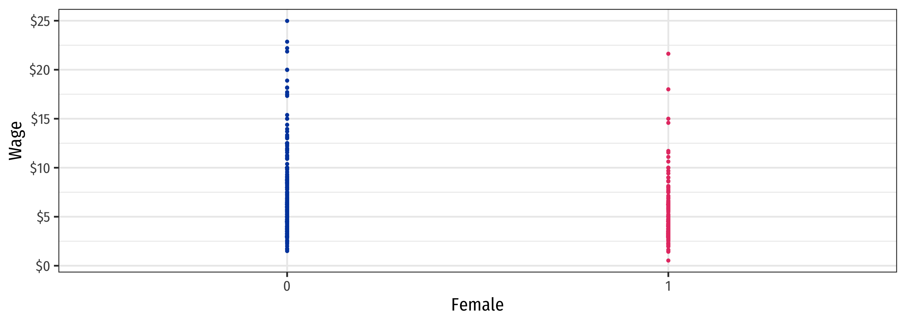Click the $10 y-axis tick label
Screen dimensions: 906x323
(x=40, y=169)
